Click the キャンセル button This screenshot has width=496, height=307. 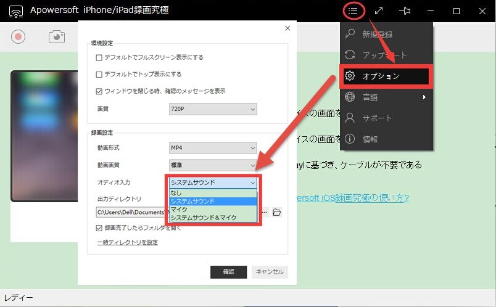(270, 272)
